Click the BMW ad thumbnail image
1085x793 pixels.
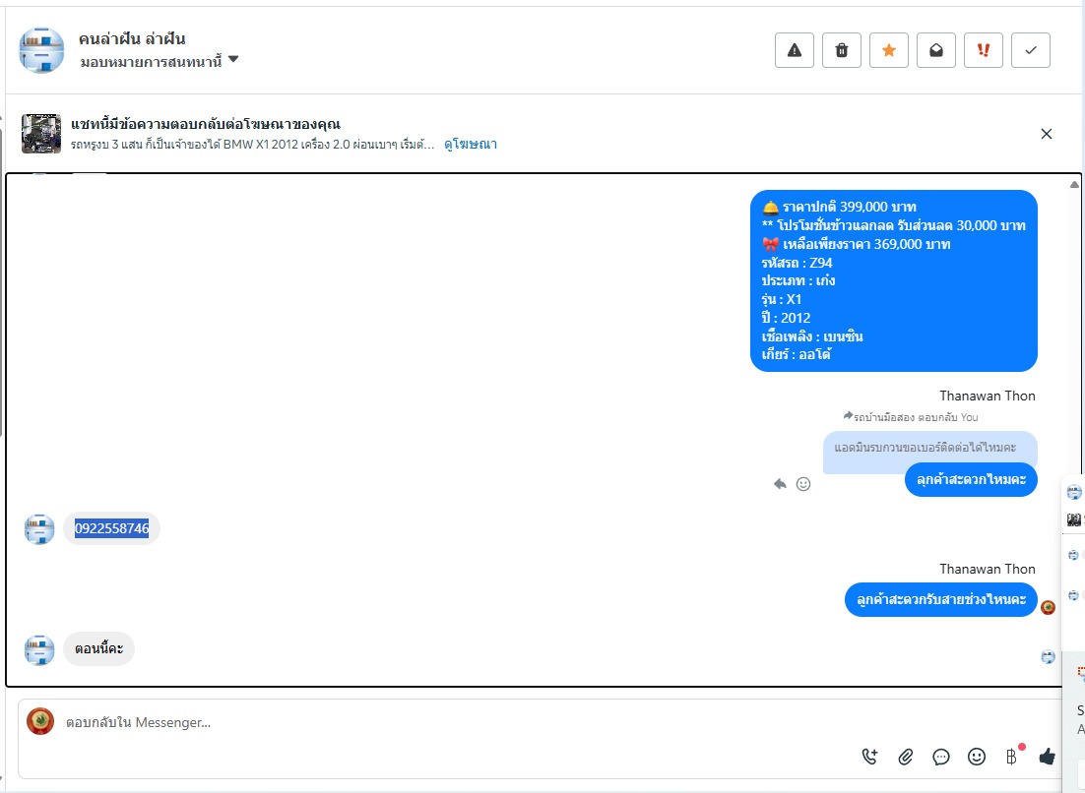click(41, 134)
